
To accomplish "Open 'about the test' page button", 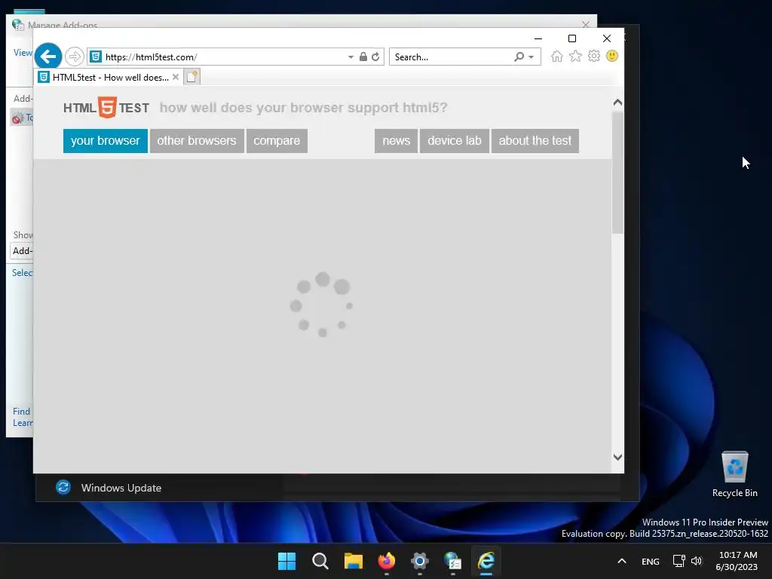I will (535, 141).
